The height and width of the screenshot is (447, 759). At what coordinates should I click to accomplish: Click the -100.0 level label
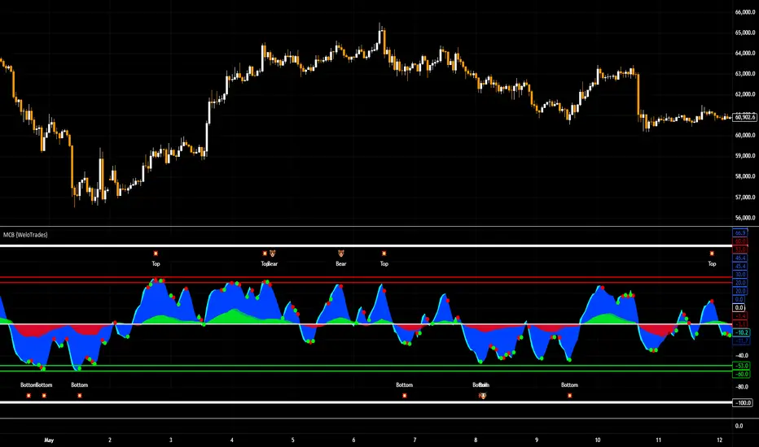tap(743, 403)
